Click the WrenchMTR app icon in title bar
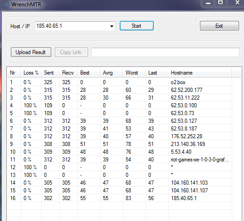 point(5,5)
